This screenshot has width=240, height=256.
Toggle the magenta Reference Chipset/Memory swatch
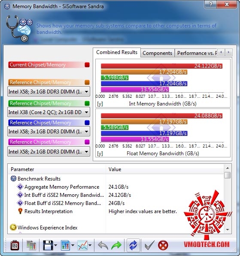[x=87, y=142]
